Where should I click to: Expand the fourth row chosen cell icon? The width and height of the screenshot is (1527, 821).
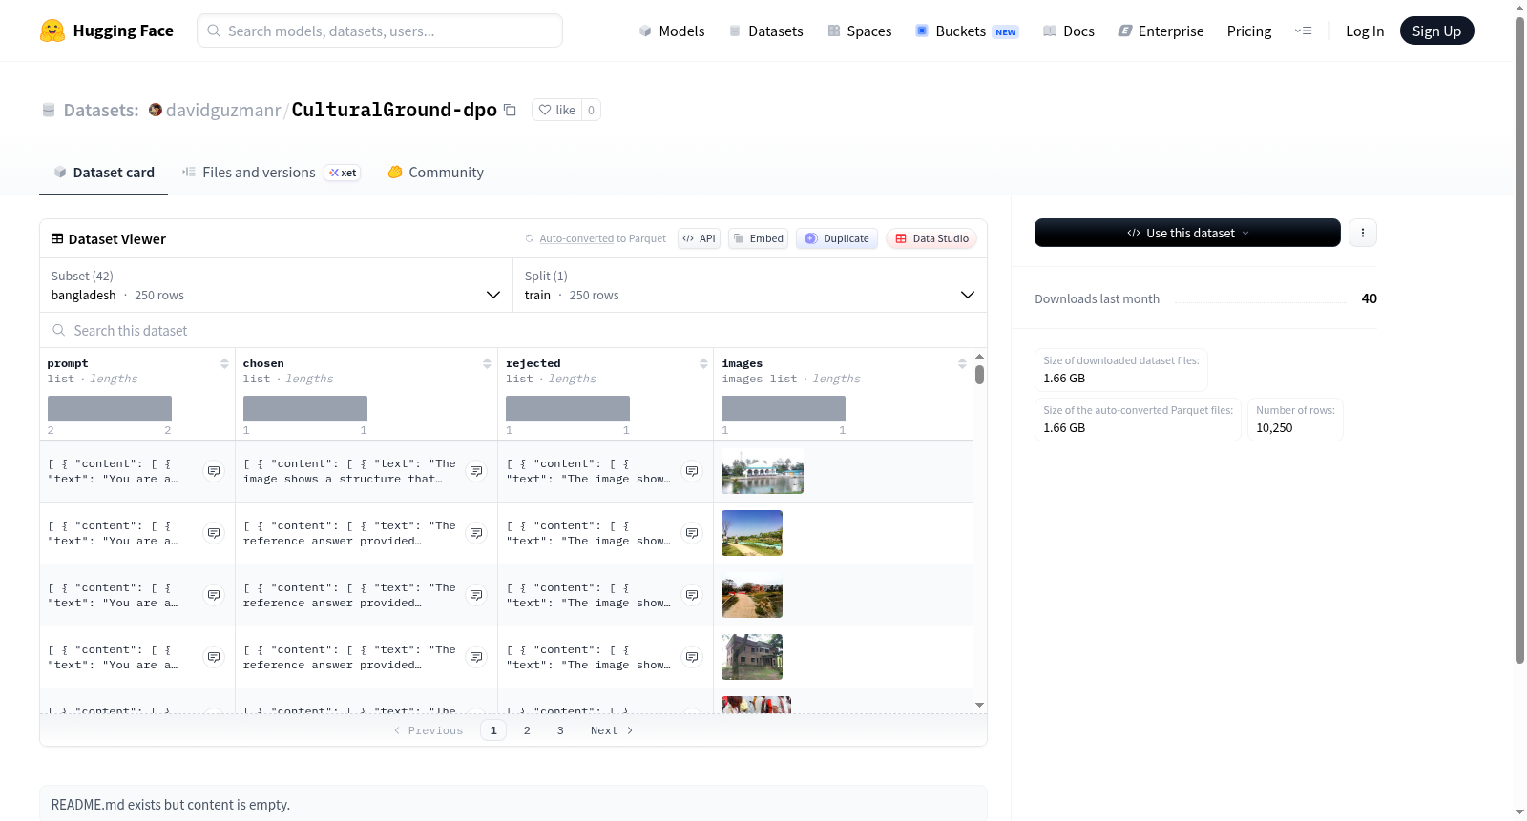(x=476, y=657)
